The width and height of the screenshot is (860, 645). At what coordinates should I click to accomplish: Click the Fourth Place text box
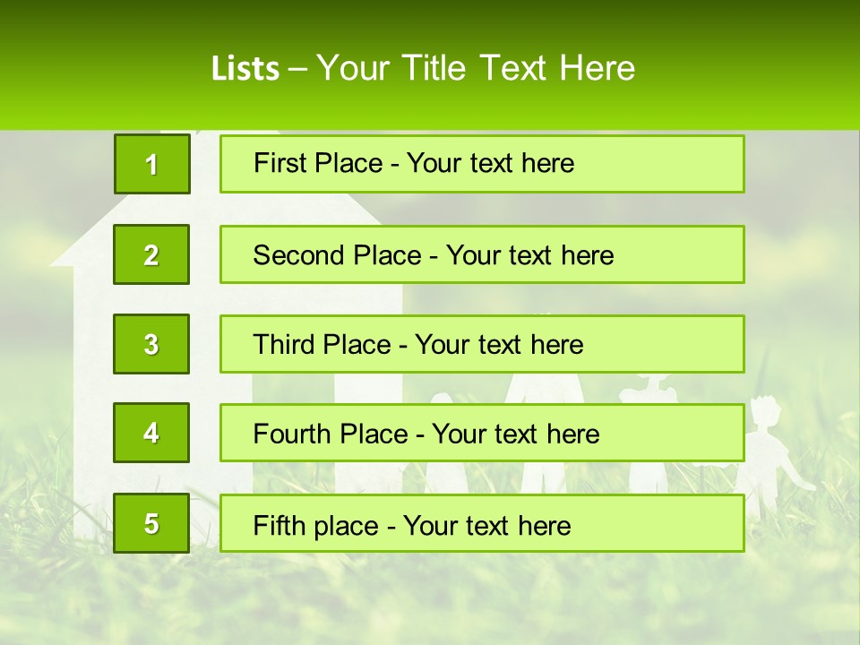[x=481, y=434]
